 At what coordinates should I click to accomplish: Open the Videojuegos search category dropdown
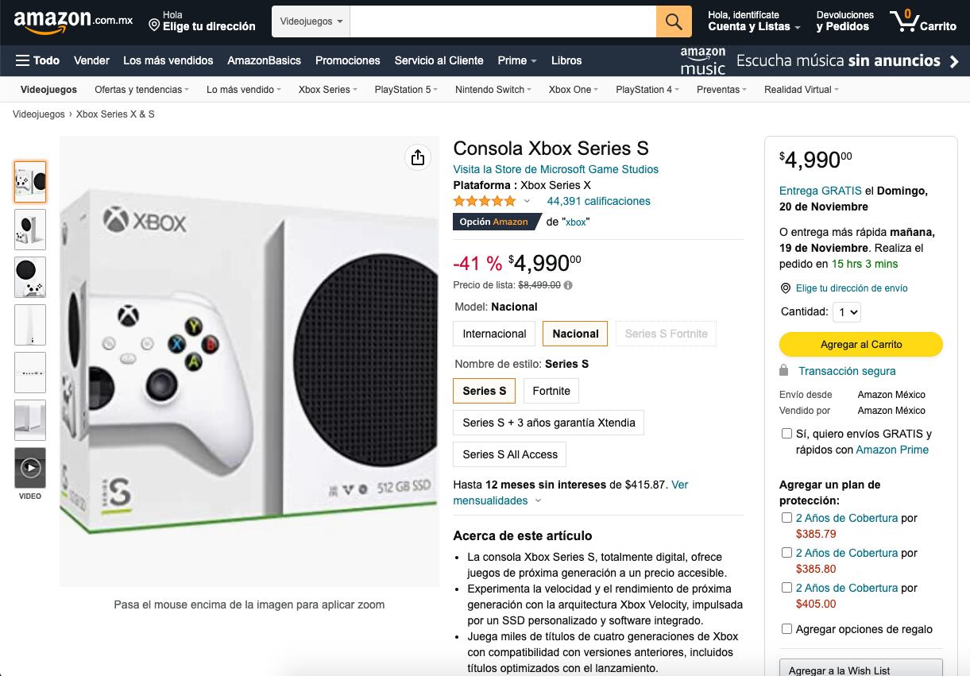pyautogui.click(x=311, y=21)
